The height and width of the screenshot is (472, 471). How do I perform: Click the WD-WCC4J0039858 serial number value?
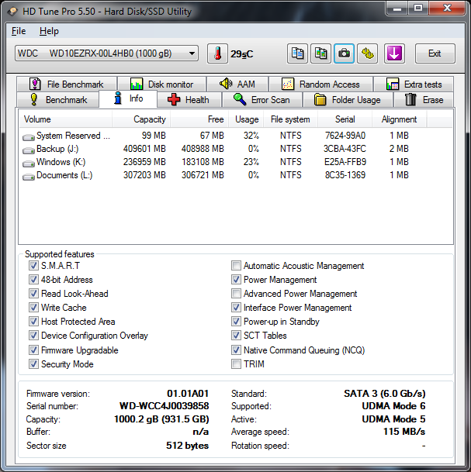[165, 406]
